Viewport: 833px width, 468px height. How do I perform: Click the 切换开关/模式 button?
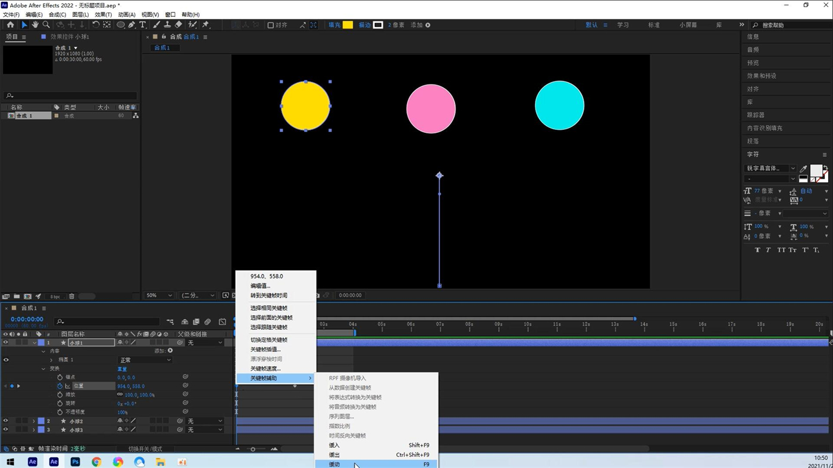tap(145, 449)
